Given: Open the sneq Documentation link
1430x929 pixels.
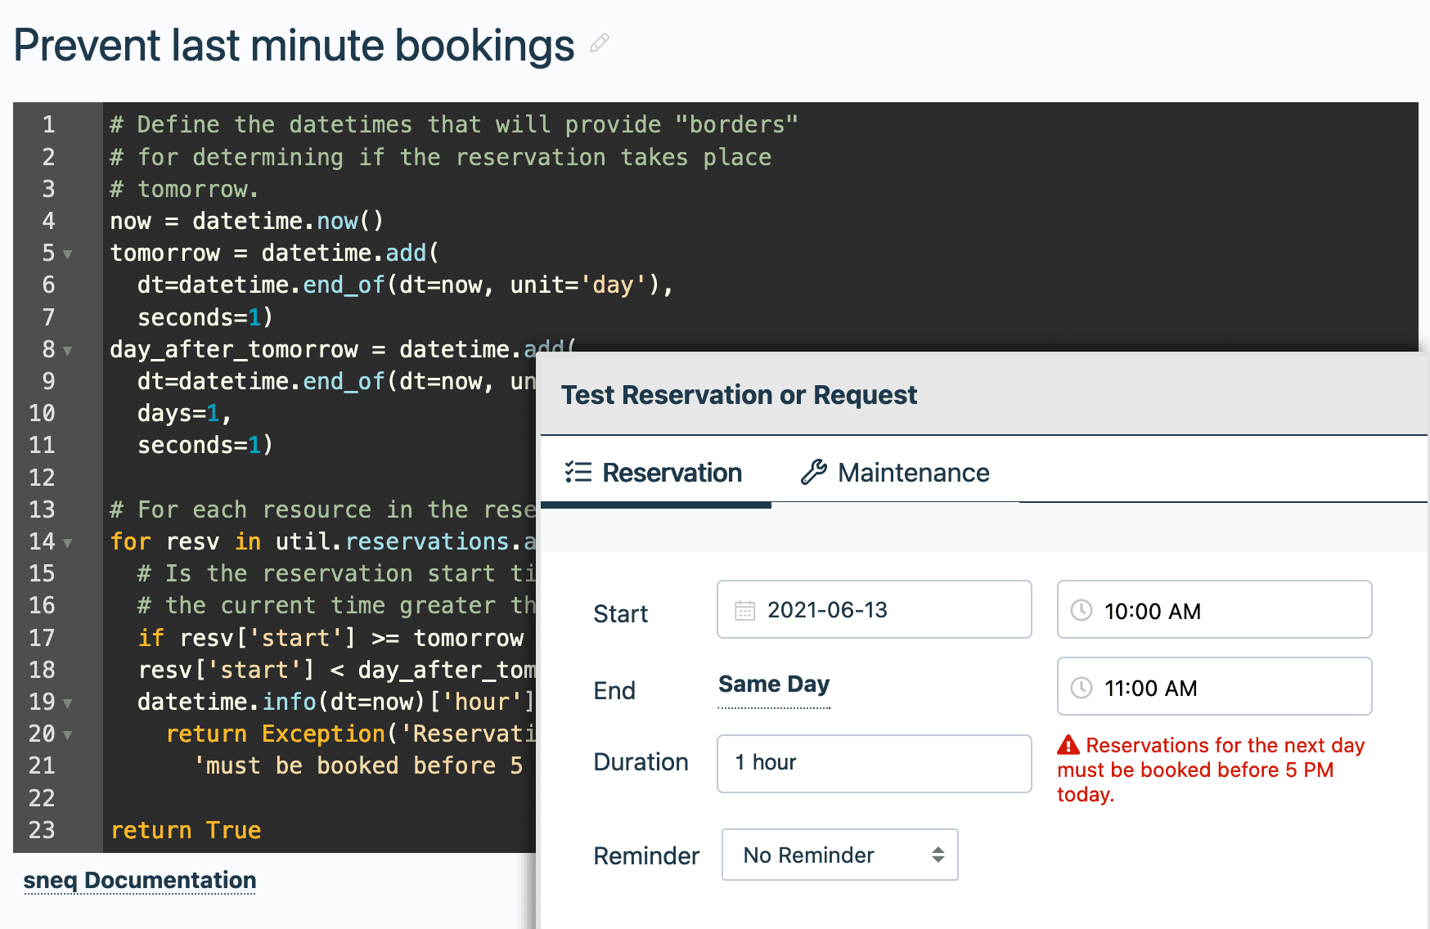Looking at the screenshot, I should click(139, 881).
